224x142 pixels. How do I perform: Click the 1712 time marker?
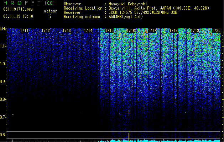click(x=46, y=31)
